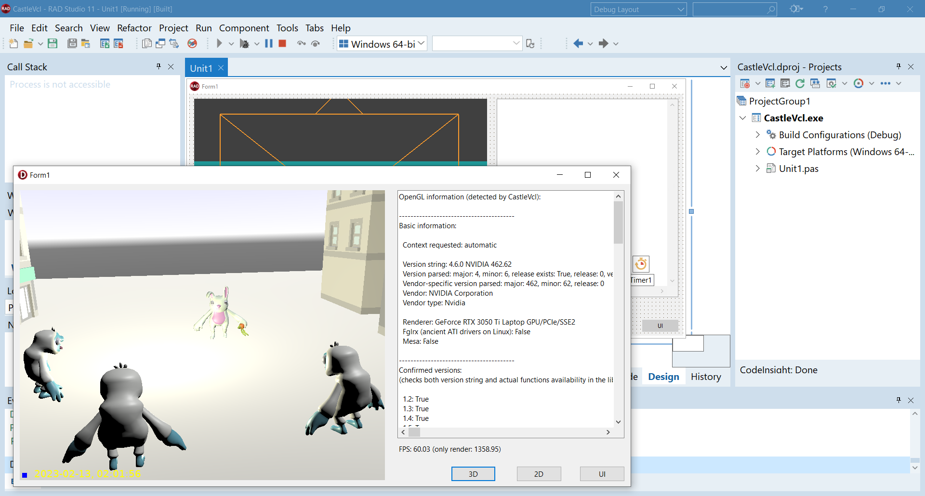This screenshot has width=925, height=496.
Task: Switch to the History tab
Action: (706, 377)
